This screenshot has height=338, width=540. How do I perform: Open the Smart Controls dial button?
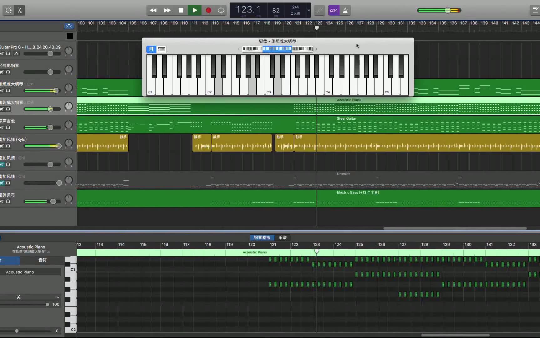coord(8,10)
